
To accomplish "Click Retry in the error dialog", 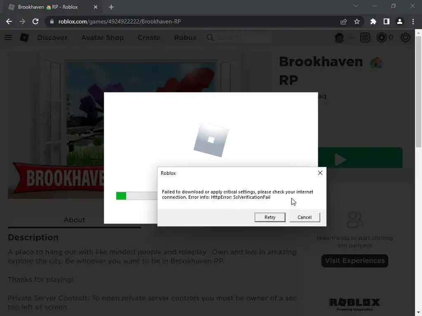I will (270, 217).
